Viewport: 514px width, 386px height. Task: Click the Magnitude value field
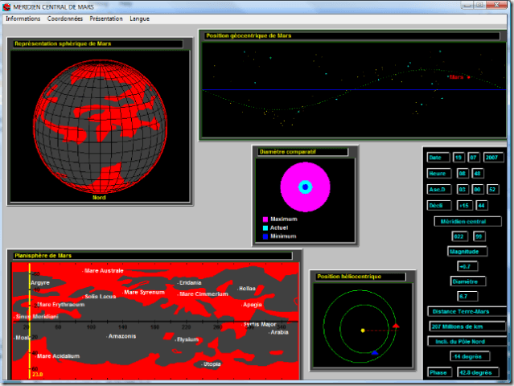click(x=467, y=265)
